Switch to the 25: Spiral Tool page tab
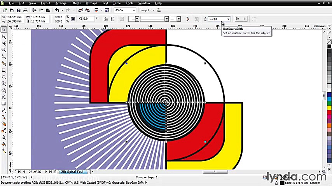332x186 pixels. (73, 172)
